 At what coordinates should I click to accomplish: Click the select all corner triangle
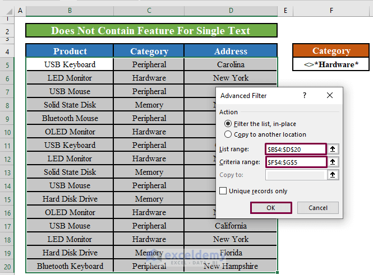pyautogui.click(x=7, y=11)
